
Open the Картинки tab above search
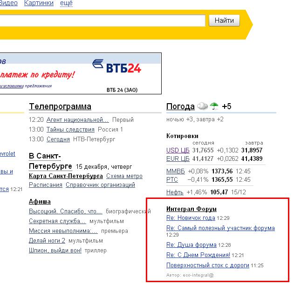click(x=37, y=3)
